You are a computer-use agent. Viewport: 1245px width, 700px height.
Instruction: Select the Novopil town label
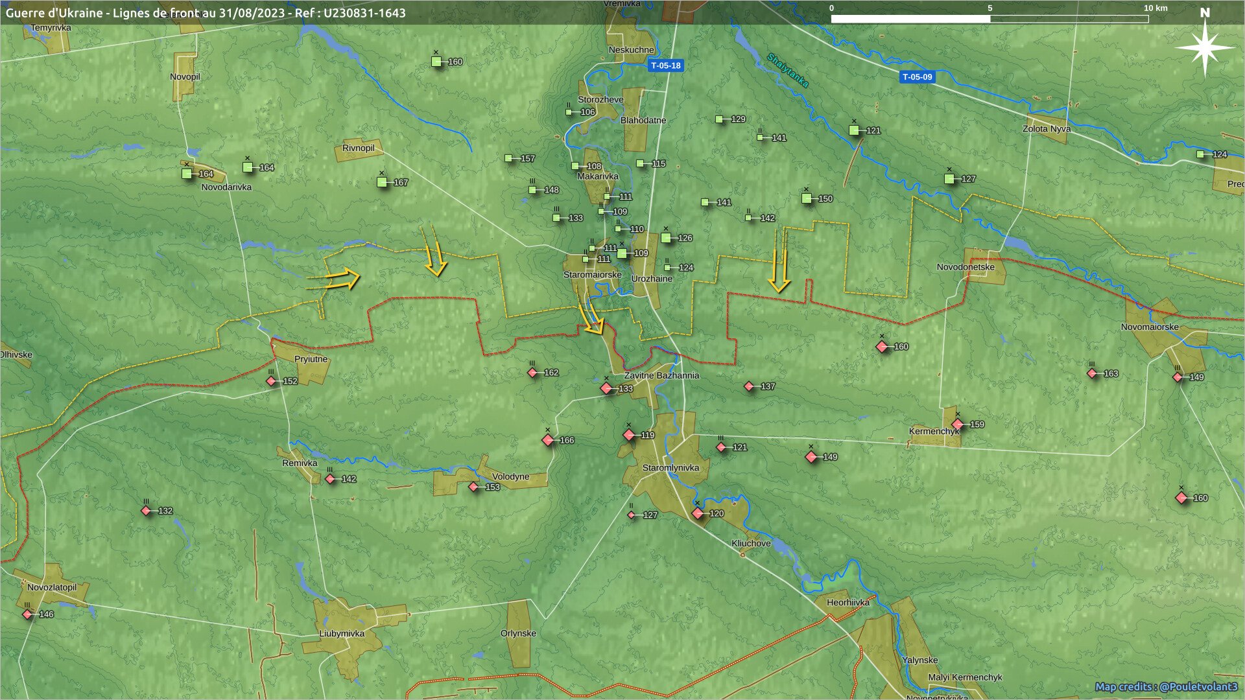(x=185, y=76)
